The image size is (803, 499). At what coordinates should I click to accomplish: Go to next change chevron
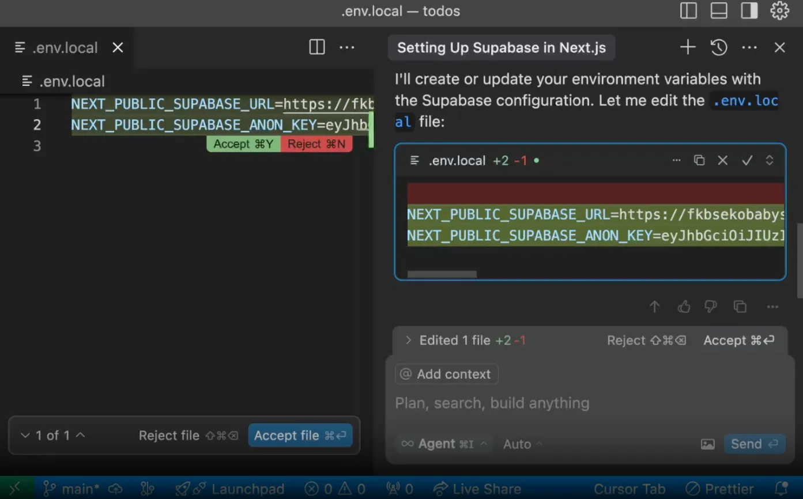click(x=25, y=435)
